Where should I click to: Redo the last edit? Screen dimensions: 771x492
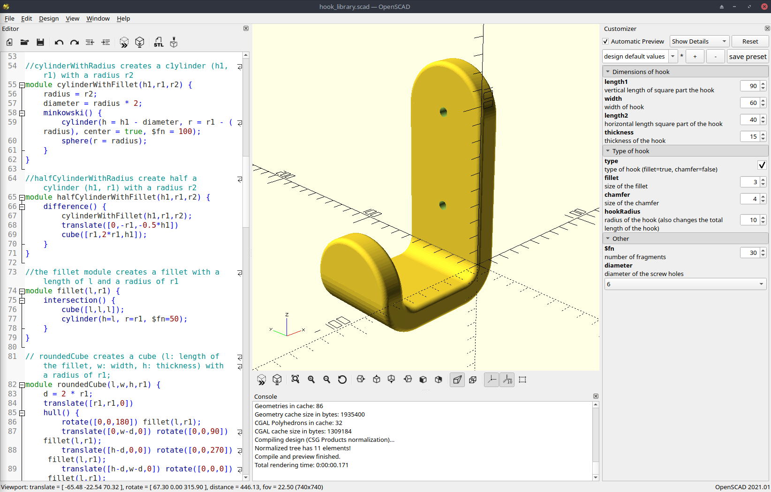(x=75, y=43)
